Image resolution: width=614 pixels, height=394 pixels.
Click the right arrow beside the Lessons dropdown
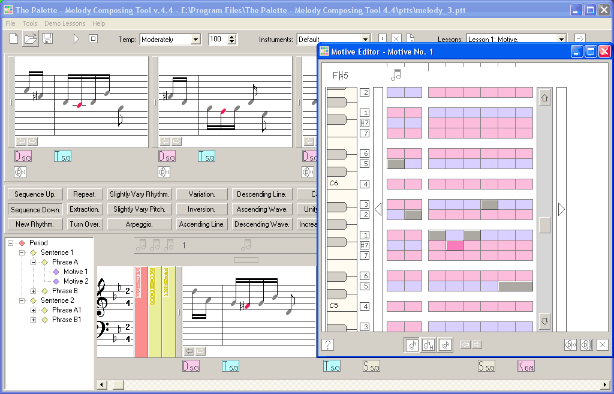[x=579, y=39]
